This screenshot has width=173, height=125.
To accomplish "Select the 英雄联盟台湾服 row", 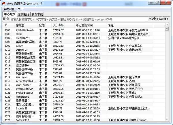I will (x=84, y=58).
